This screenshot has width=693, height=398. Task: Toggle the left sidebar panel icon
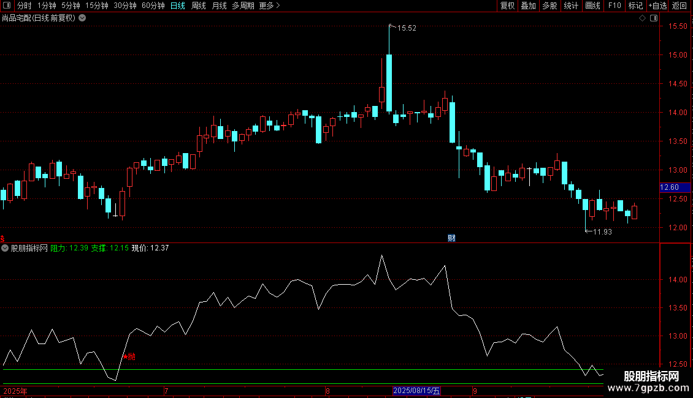pos(7,6)
